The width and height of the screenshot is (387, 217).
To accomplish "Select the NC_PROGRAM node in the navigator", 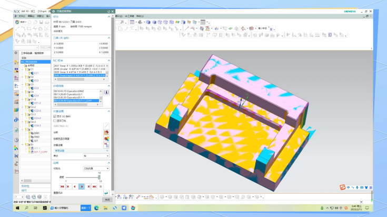I will pyautogui.click(x=29, y=62).
